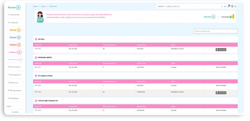
Task: Open the help question mark icon
Action: click(236, 6)
